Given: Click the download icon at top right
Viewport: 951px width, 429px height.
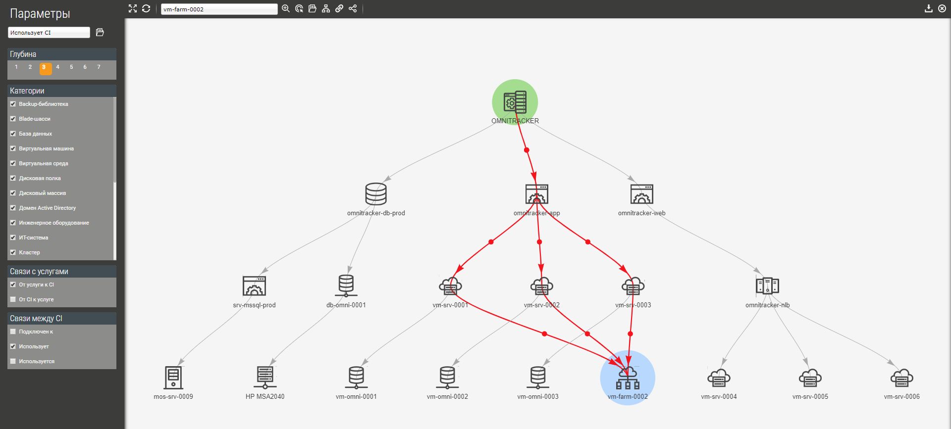Looking at the screenshot, I should click(x=929, y=8).
